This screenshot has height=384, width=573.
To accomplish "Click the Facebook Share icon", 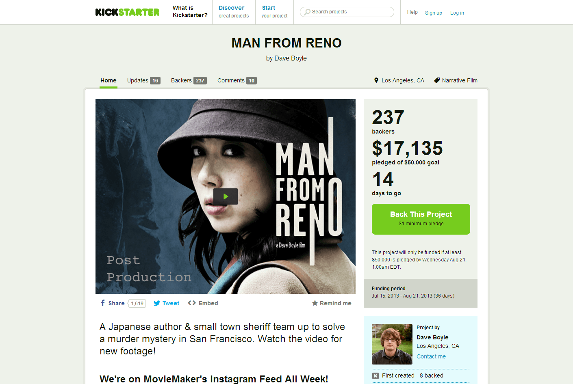I will 103,303.
